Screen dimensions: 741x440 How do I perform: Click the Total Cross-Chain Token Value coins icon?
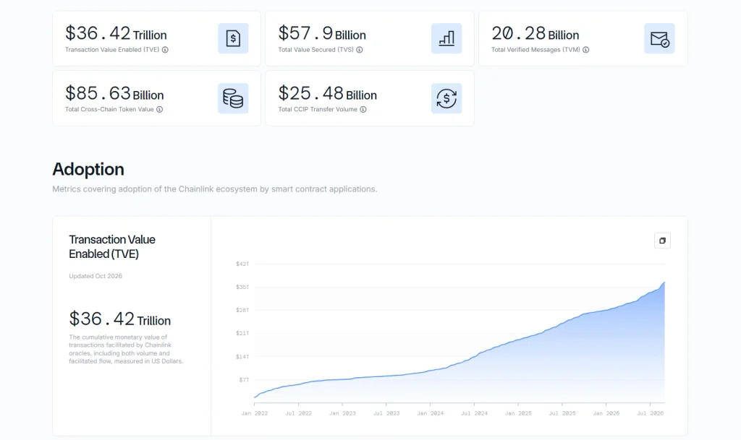(x=233, y=98)
